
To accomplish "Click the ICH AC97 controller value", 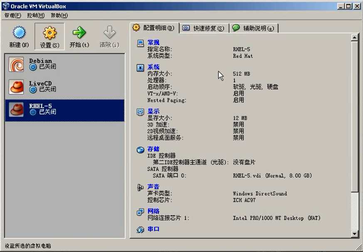I will (244, 200).
